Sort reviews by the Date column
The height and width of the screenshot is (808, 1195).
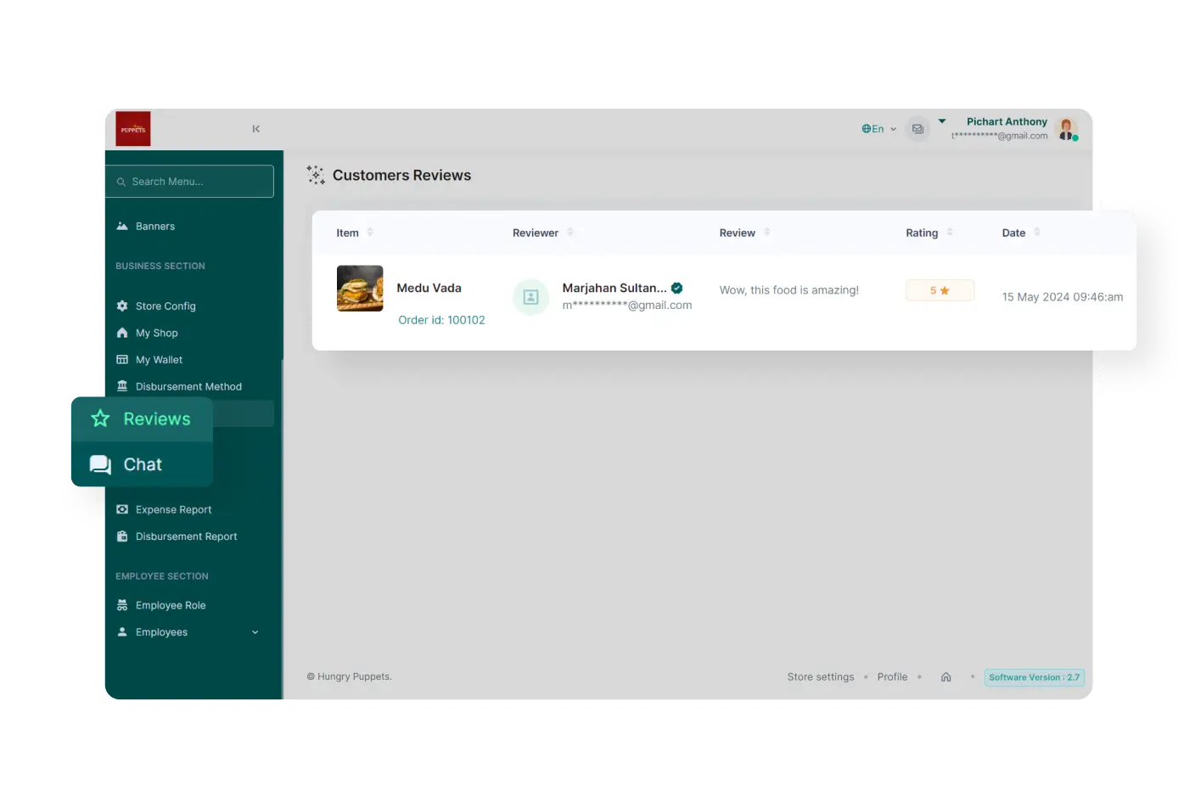(x=1037, y=233)
